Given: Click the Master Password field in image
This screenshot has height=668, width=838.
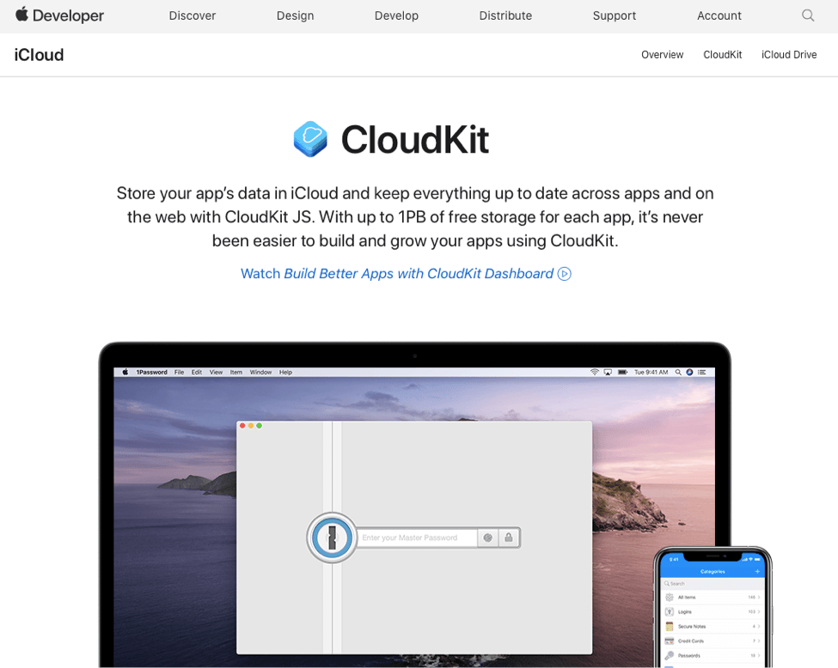Looking at the screenshot, I should (x=417, y=537).
